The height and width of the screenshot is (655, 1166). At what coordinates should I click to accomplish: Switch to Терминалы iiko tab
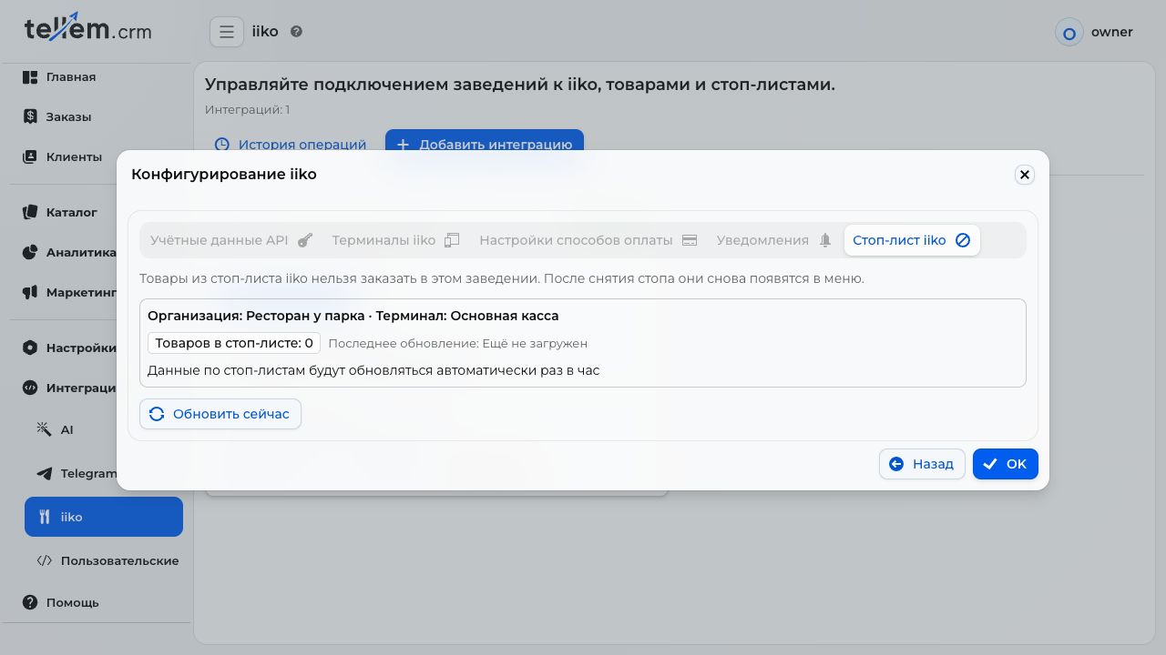pyautogui.click(x=395, y=240)
